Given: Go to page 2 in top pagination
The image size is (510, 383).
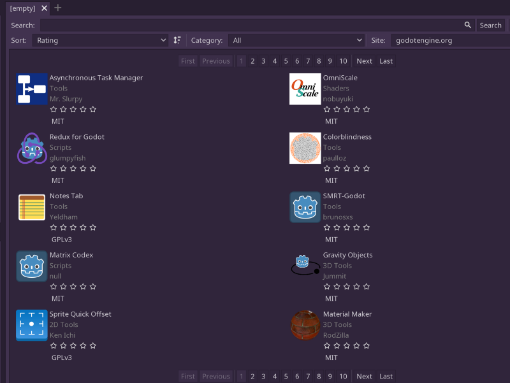Looking at the screenshot, I should [x=252, y=61].
